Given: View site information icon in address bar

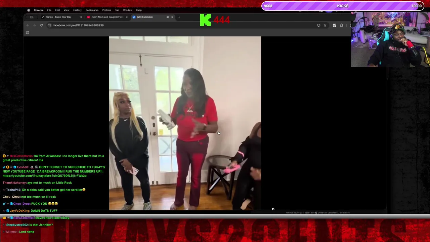Looking at the screenshot, I should [49, 25].
